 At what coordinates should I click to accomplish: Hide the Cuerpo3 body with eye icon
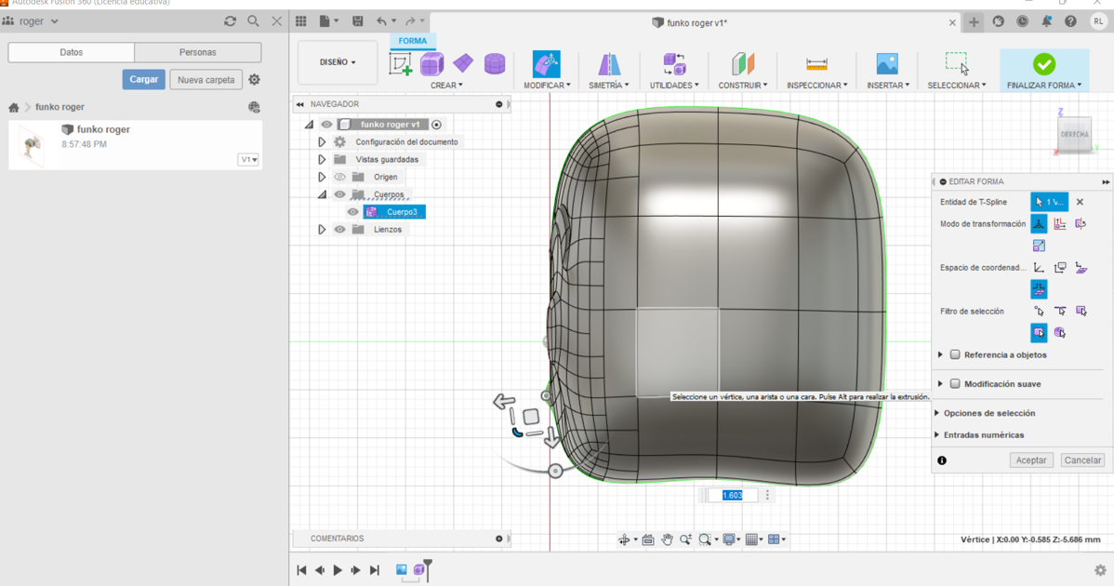(x=353, y=212)
